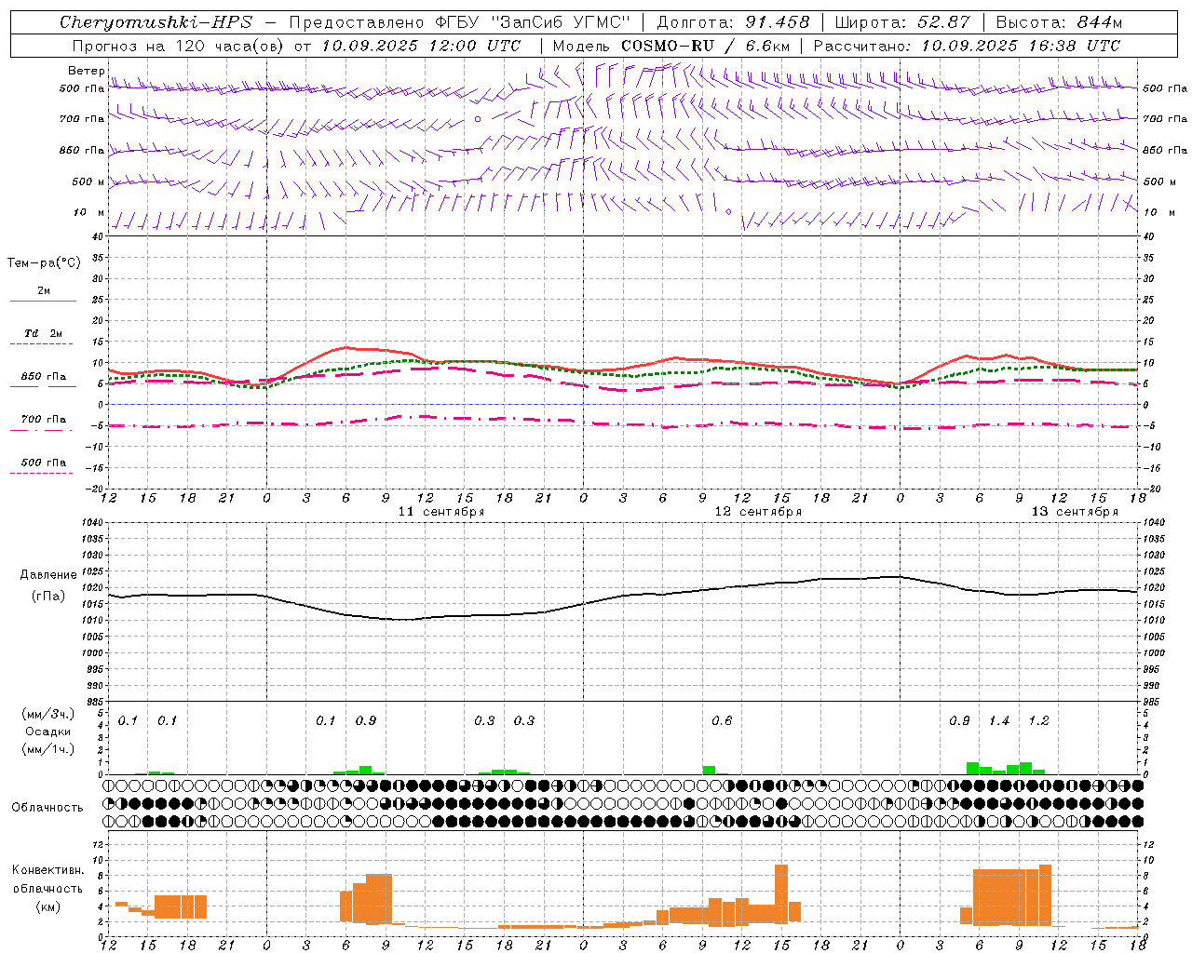Click the Конвективн. convective cloud label

coord(48,870)
